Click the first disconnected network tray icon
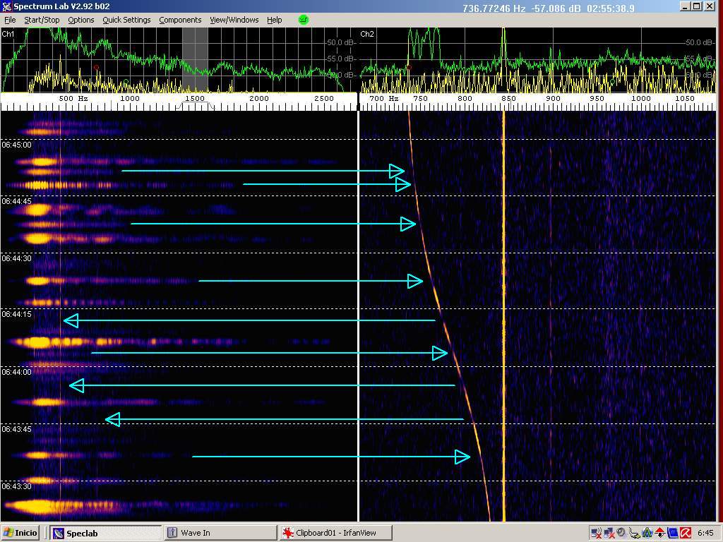Viewport: 723px width, 542px height. [597, 533]
